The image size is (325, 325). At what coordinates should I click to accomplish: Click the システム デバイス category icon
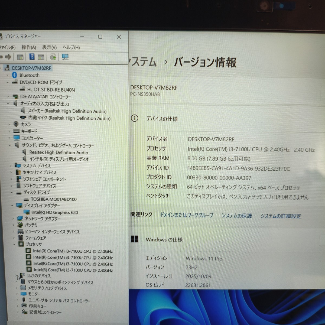point(18,165)
